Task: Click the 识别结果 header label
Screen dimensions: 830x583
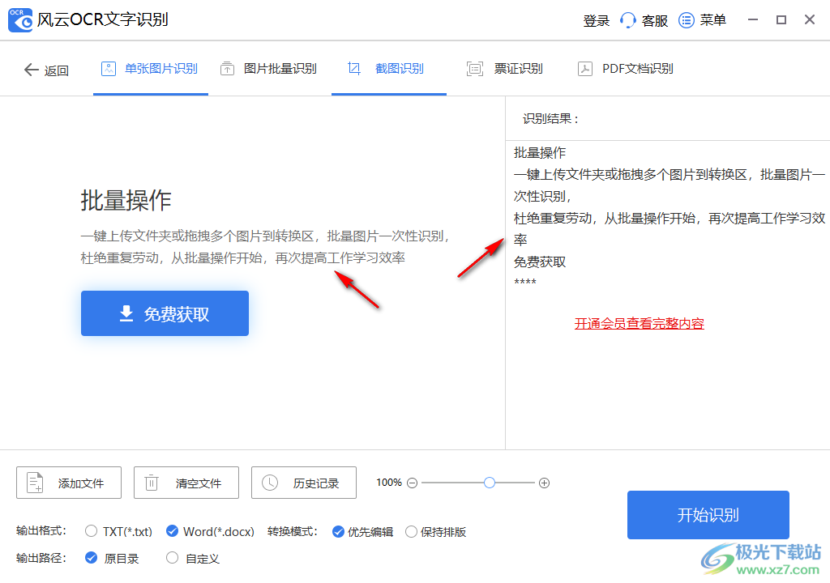Action: click(551, 118)
